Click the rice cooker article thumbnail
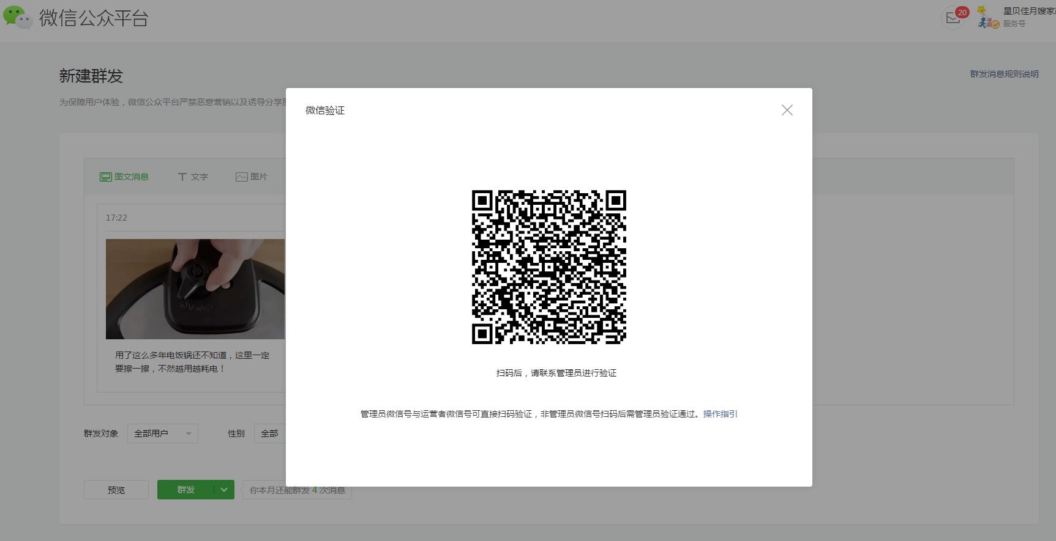The width and height of the screenshot is (1056, 541). 195,289
